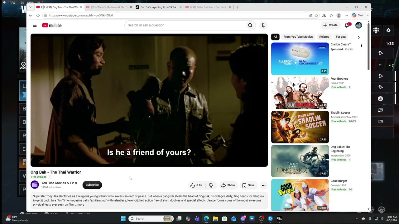Open a new browser tab

[238, 7]
